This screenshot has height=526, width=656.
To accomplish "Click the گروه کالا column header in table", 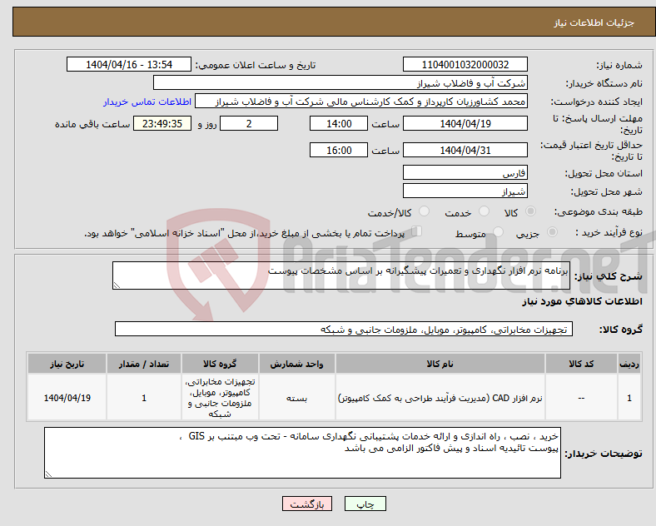I will 220,364.
